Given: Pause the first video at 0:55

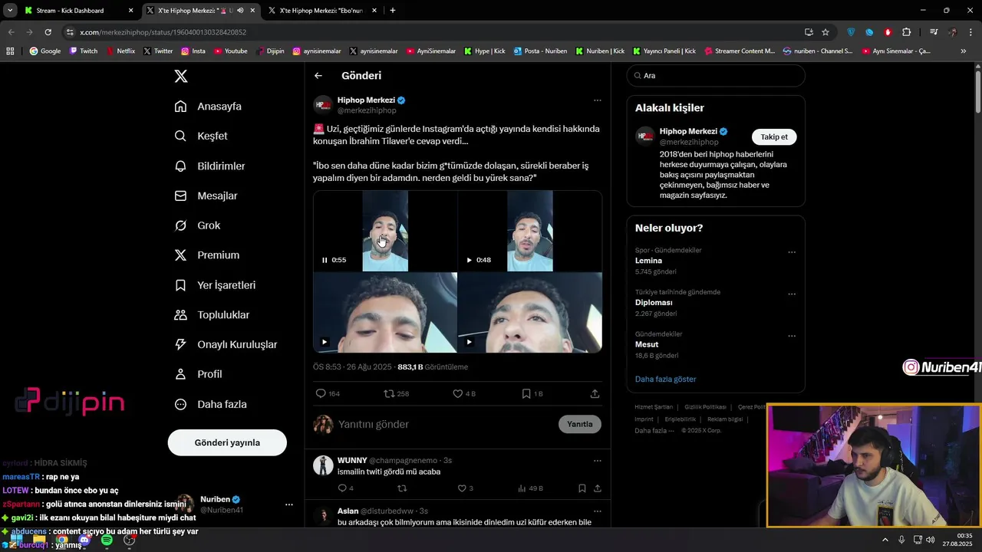Looking at the screenshot, I should 325,260.
